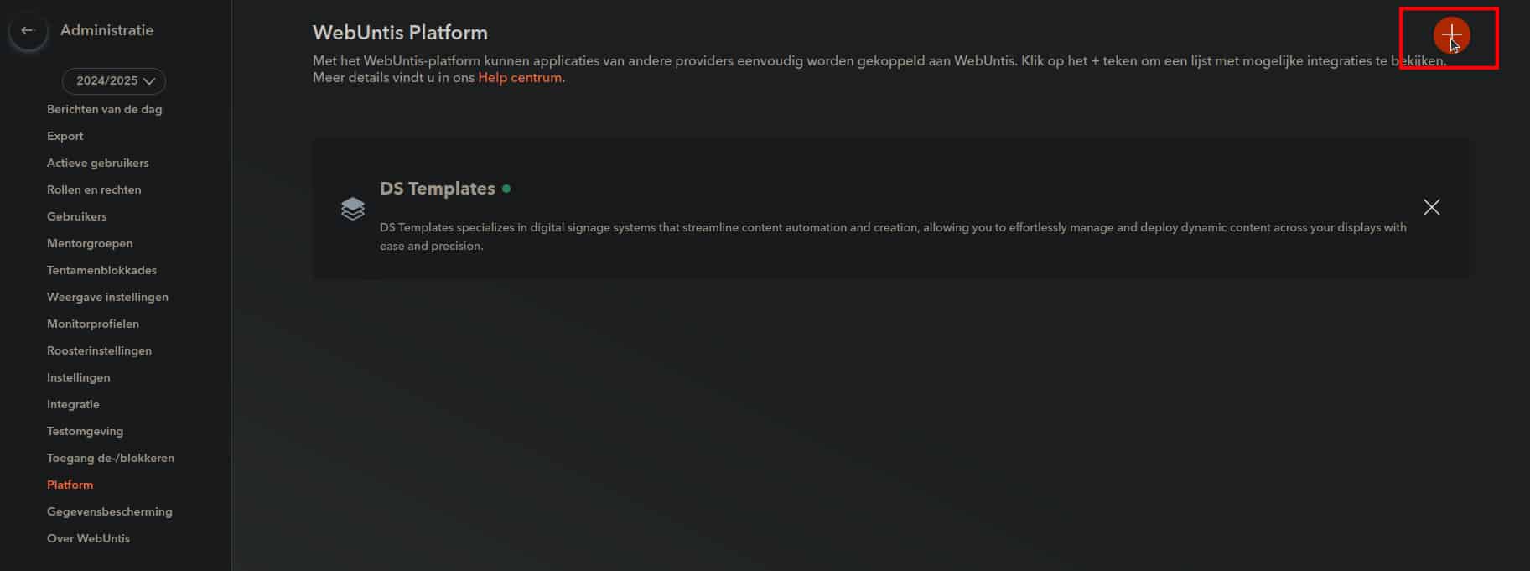Viewport: 1530px width, 571px height.
Task: Open Roosterinstellingen
Action: pos(100,350)
